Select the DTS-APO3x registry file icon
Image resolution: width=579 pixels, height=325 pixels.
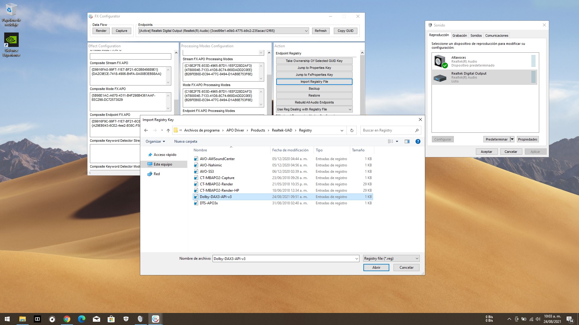coord(196,203)
